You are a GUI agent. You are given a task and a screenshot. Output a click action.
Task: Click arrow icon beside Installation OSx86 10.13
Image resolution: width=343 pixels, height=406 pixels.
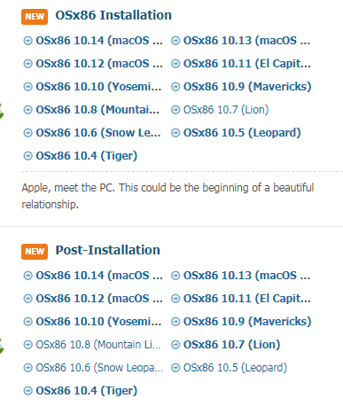(175, 41)
